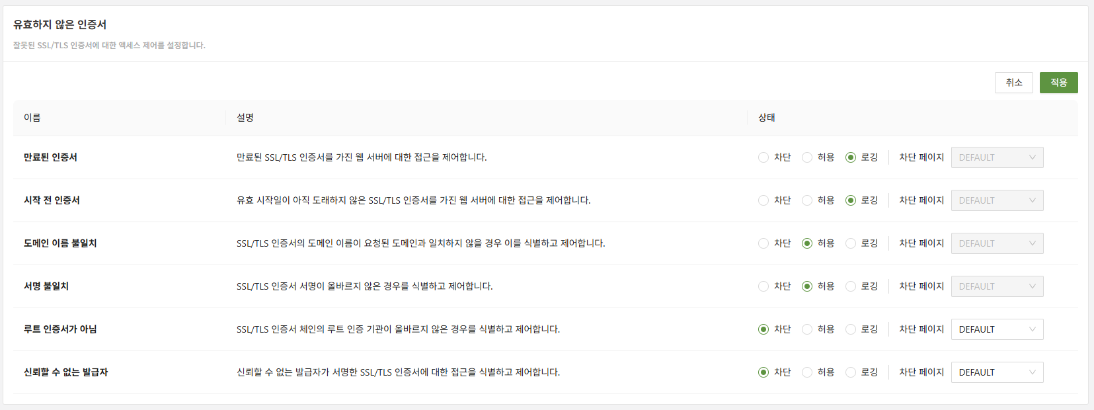Select 차단 for 도메인 이름 불일치
The image size is (1094, 410).
point(763,243)
